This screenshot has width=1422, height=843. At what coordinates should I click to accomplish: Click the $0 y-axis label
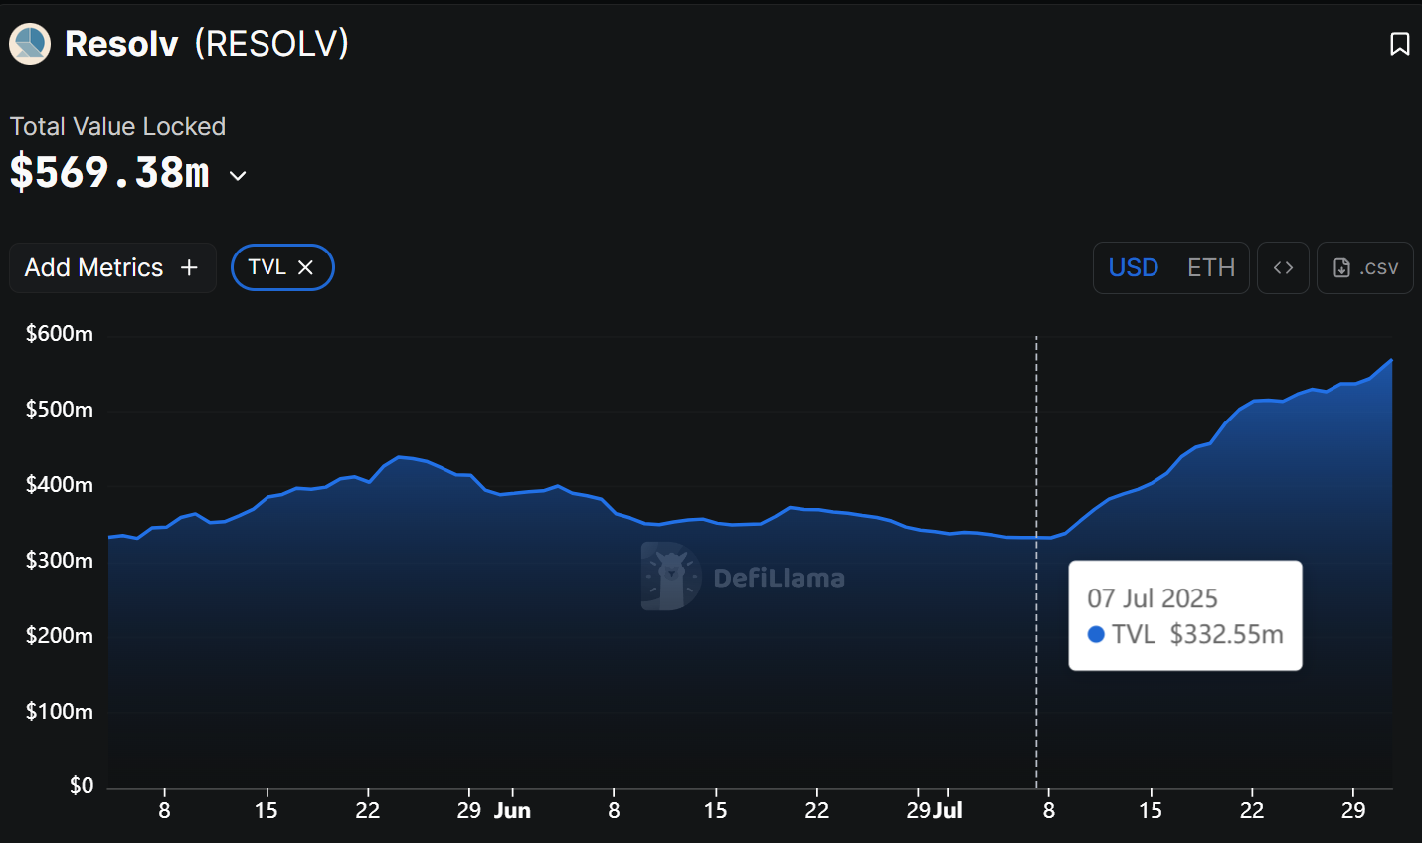[82, 786]
